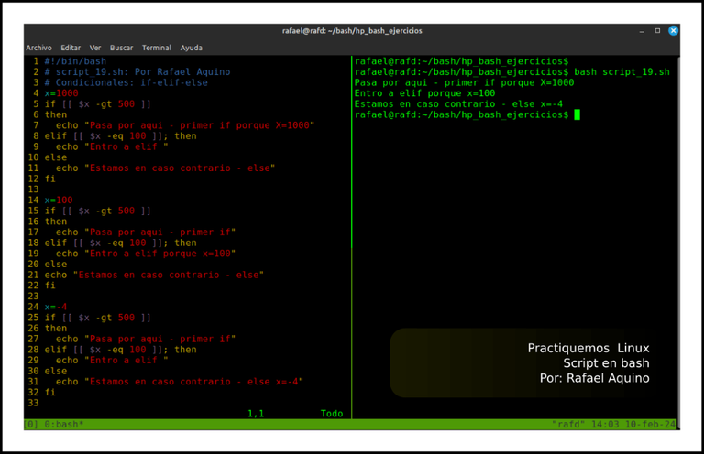Select tmux window '0:bash*' in status bar
The width and height of the screenshot is (704, 454).
(x=64, y=424)
